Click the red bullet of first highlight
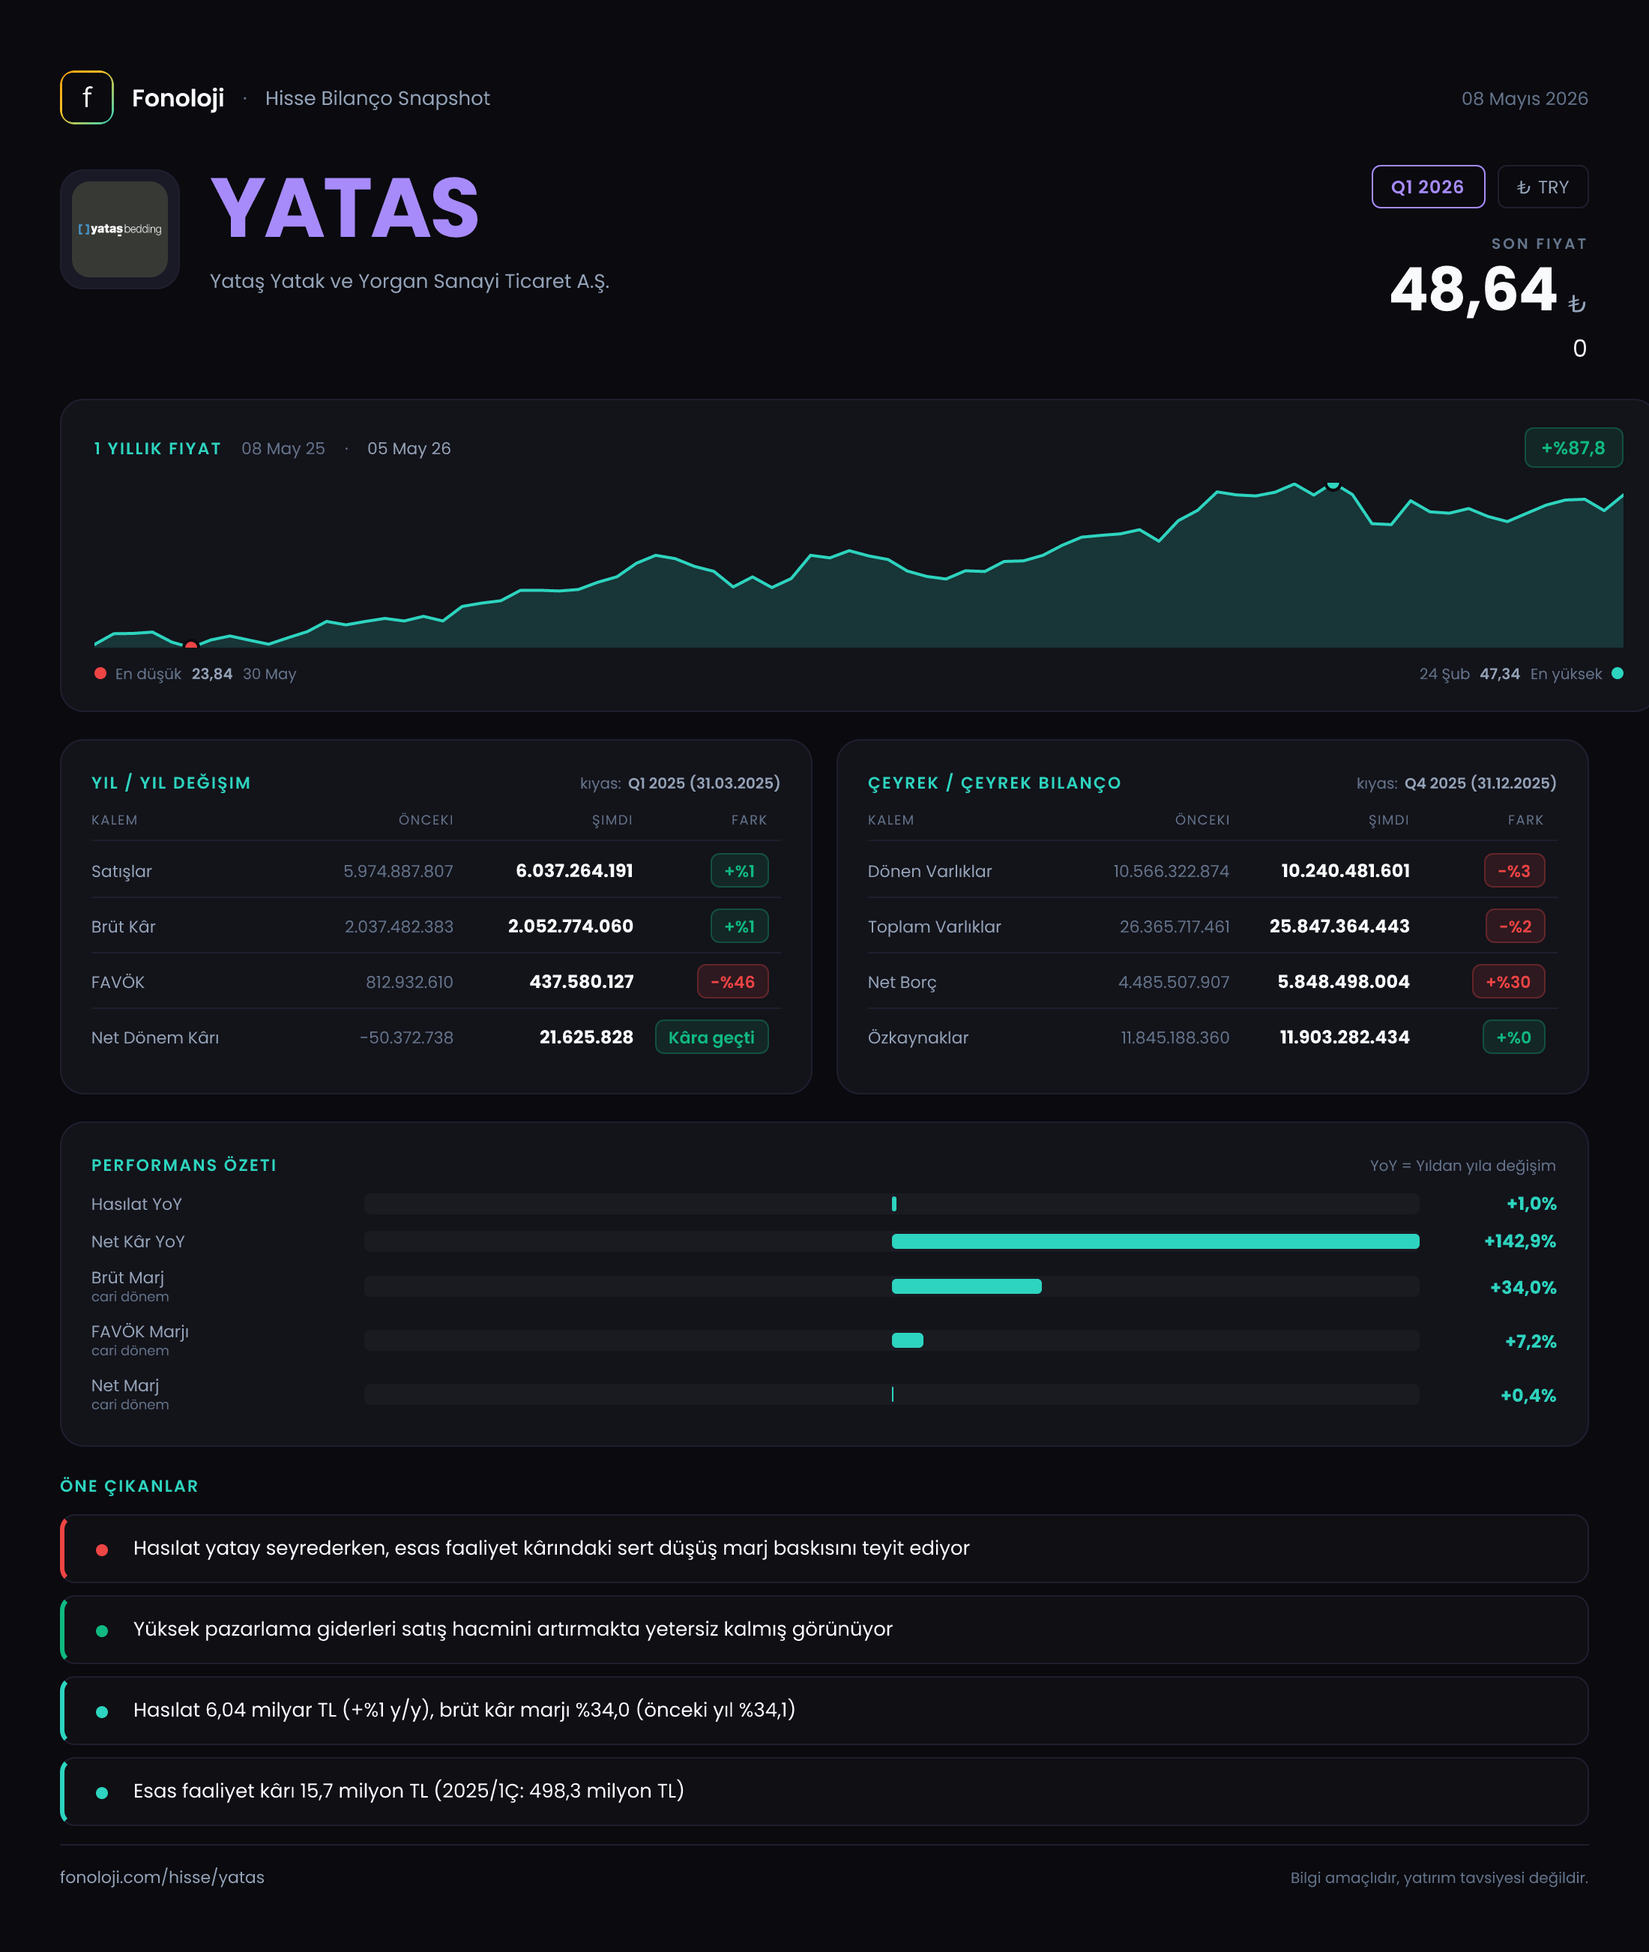This screenshot has height=1952, width=1649. pyautogui.click(x=102, y=1549)
